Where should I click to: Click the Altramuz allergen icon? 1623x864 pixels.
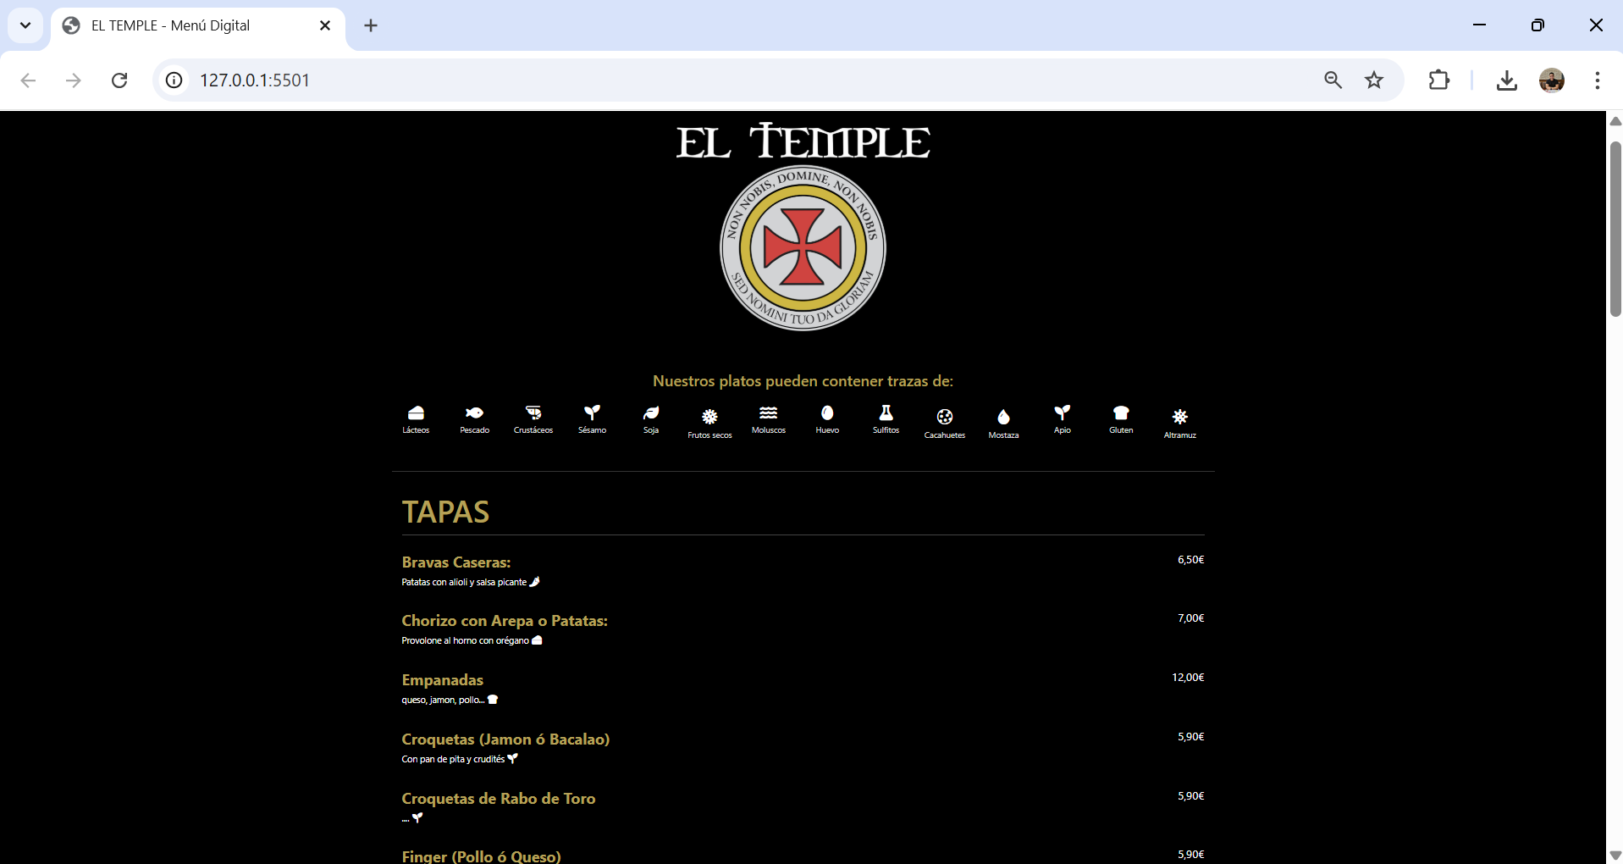[1179, 417]
